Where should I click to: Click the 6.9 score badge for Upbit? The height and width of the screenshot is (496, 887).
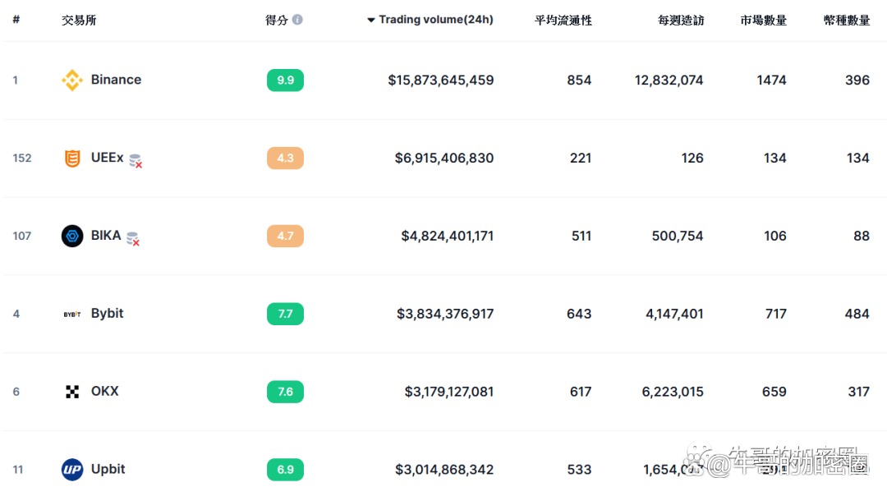pyautogui.click(x=285, y=470)
